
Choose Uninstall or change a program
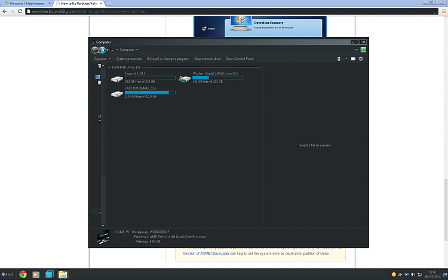pyautogui.click(x=168, y=59)
